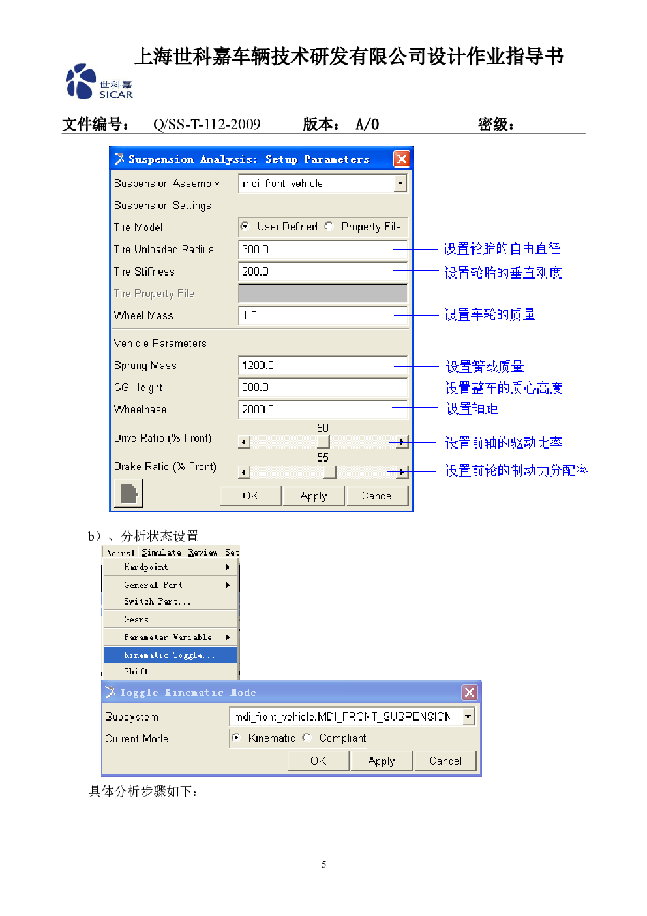This screenshot has height=916, width=647.
Task: Open the Subsystem dropdown list
Action: click(468, 716)
